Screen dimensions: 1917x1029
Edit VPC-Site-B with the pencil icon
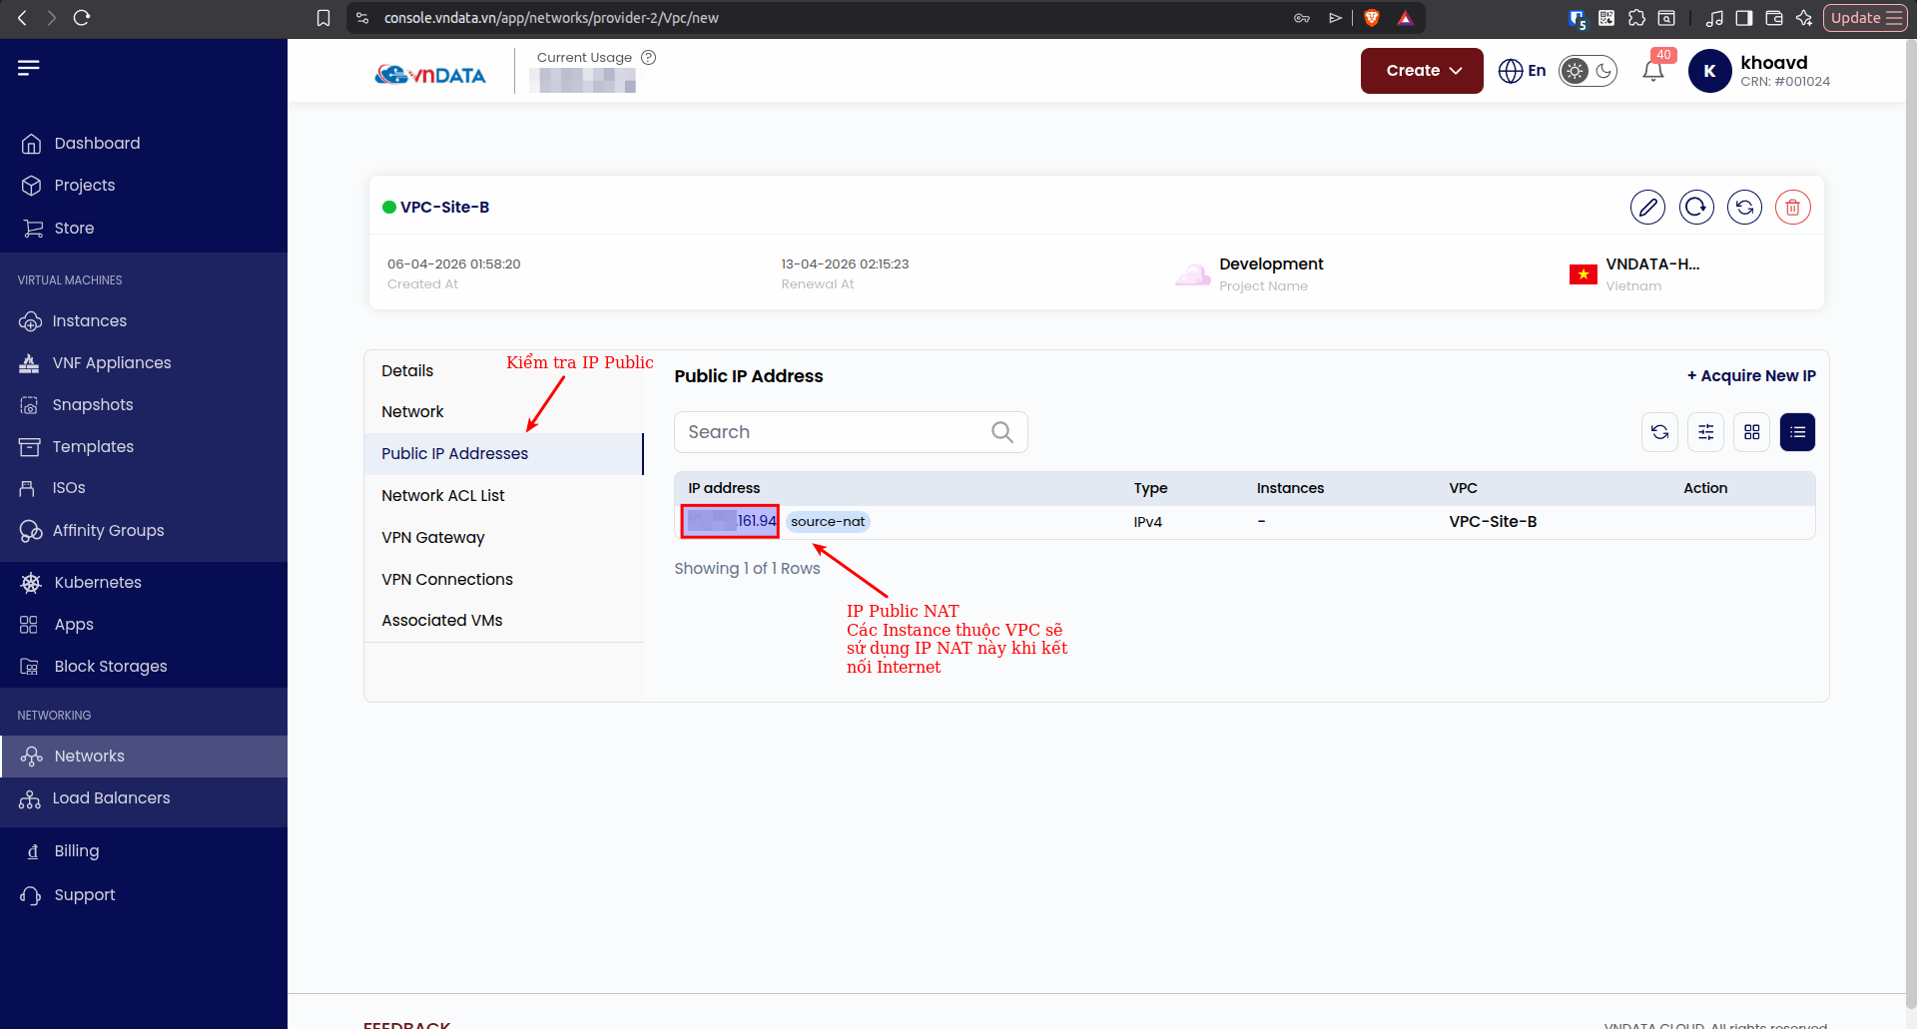tap(1647, 208)
